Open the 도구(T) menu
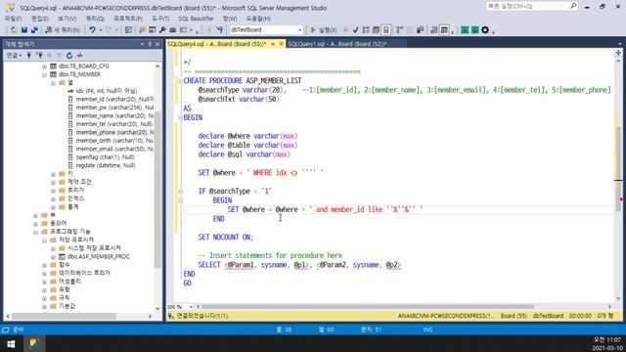 tap(160, 19)
